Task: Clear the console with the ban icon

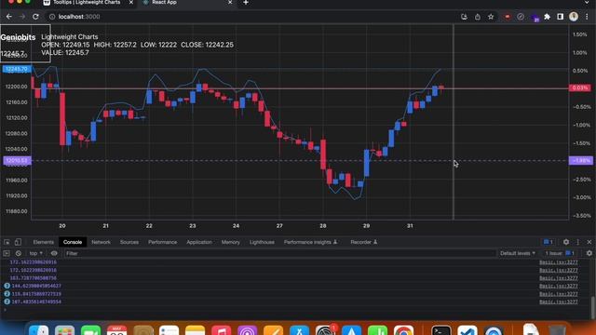Action: 19,253
